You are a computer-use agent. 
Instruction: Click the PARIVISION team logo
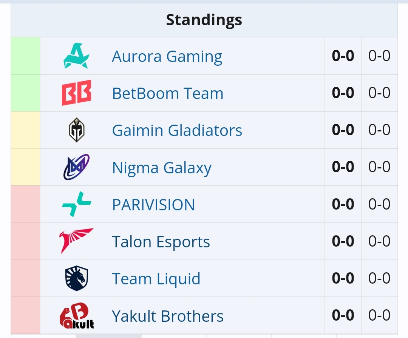76,204
